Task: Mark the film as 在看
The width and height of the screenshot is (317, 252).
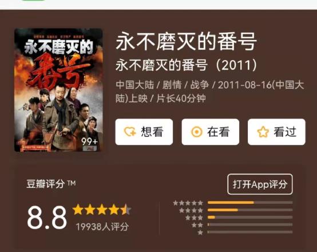Action: pyautogui.click(x=211, y=132)
